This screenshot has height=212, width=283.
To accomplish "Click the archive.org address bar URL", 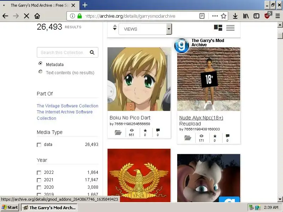I will (x=130, y=16).
